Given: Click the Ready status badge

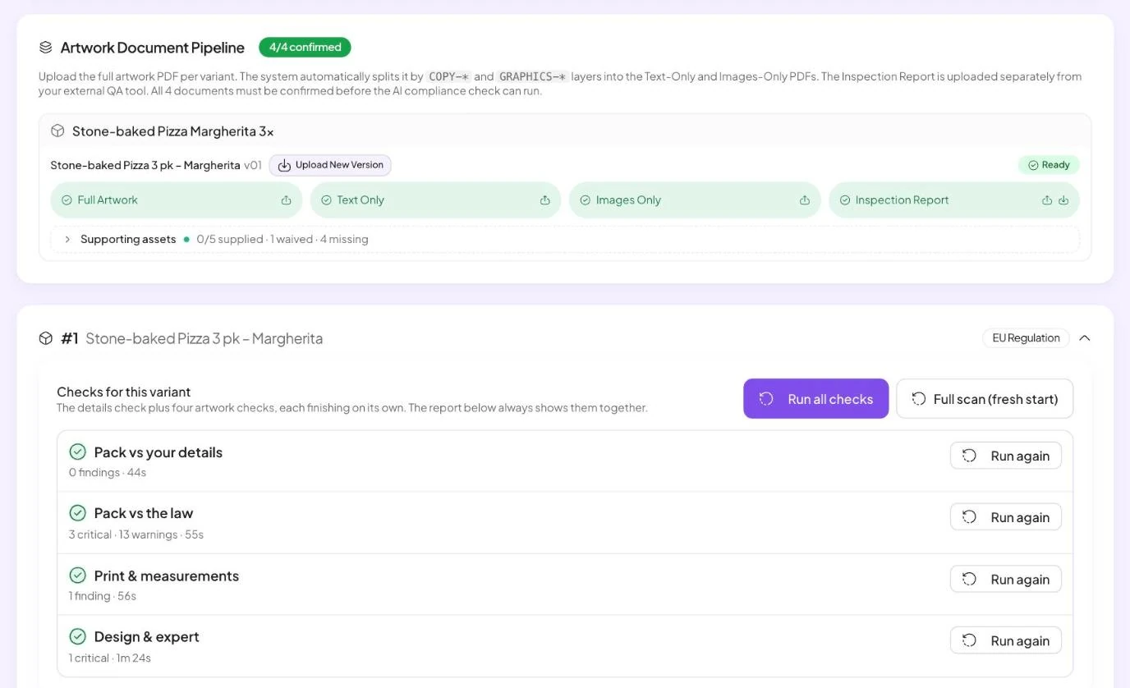Looking at the screenshot, I should (1049, 165).
